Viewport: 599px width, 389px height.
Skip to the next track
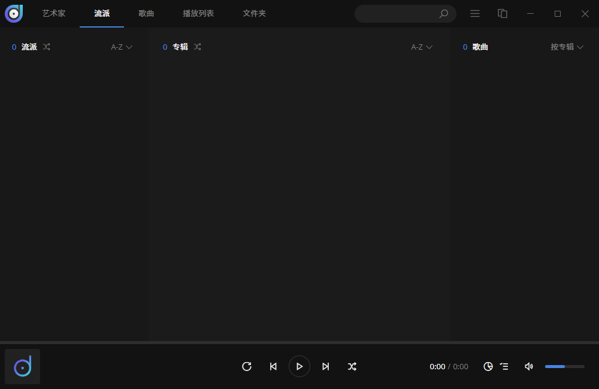point(325,366)
